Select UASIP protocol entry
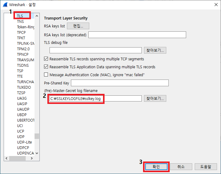Image resolution: width=221 pixels, height=174 pixels. [x=22, y=104]
